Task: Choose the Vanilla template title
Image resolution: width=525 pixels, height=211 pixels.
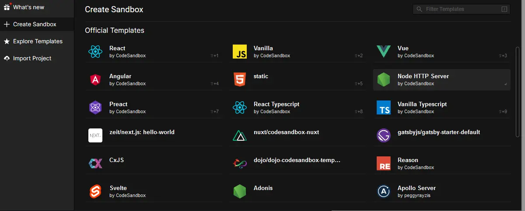Action: point(263,48)
